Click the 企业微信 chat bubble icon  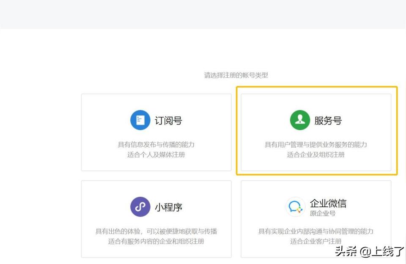pos(296,207)
